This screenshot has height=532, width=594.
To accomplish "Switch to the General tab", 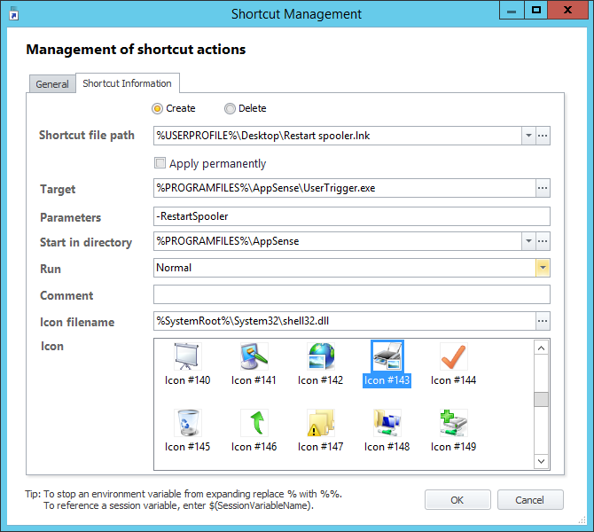I will [52, 84].
